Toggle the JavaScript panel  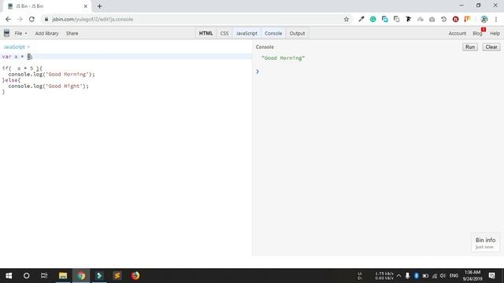(246, 33)
